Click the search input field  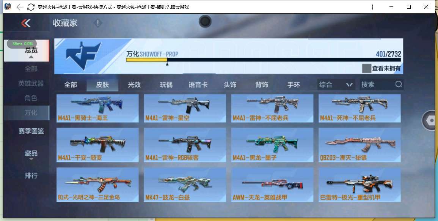(377, 84)
